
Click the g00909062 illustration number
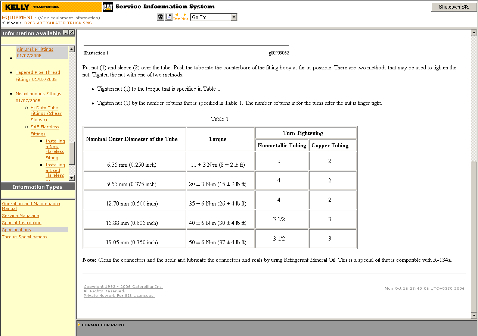tap(279, 53)
